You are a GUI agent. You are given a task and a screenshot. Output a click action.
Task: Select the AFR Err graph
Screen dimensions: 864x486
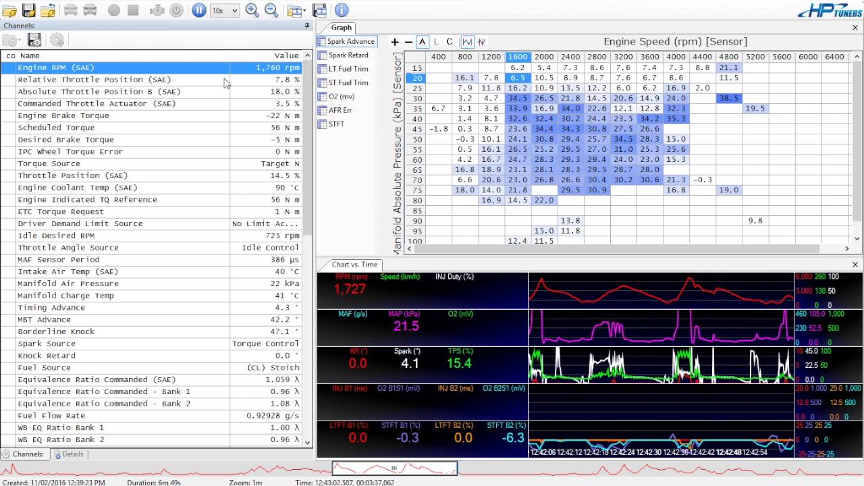(x=335, y=110)
